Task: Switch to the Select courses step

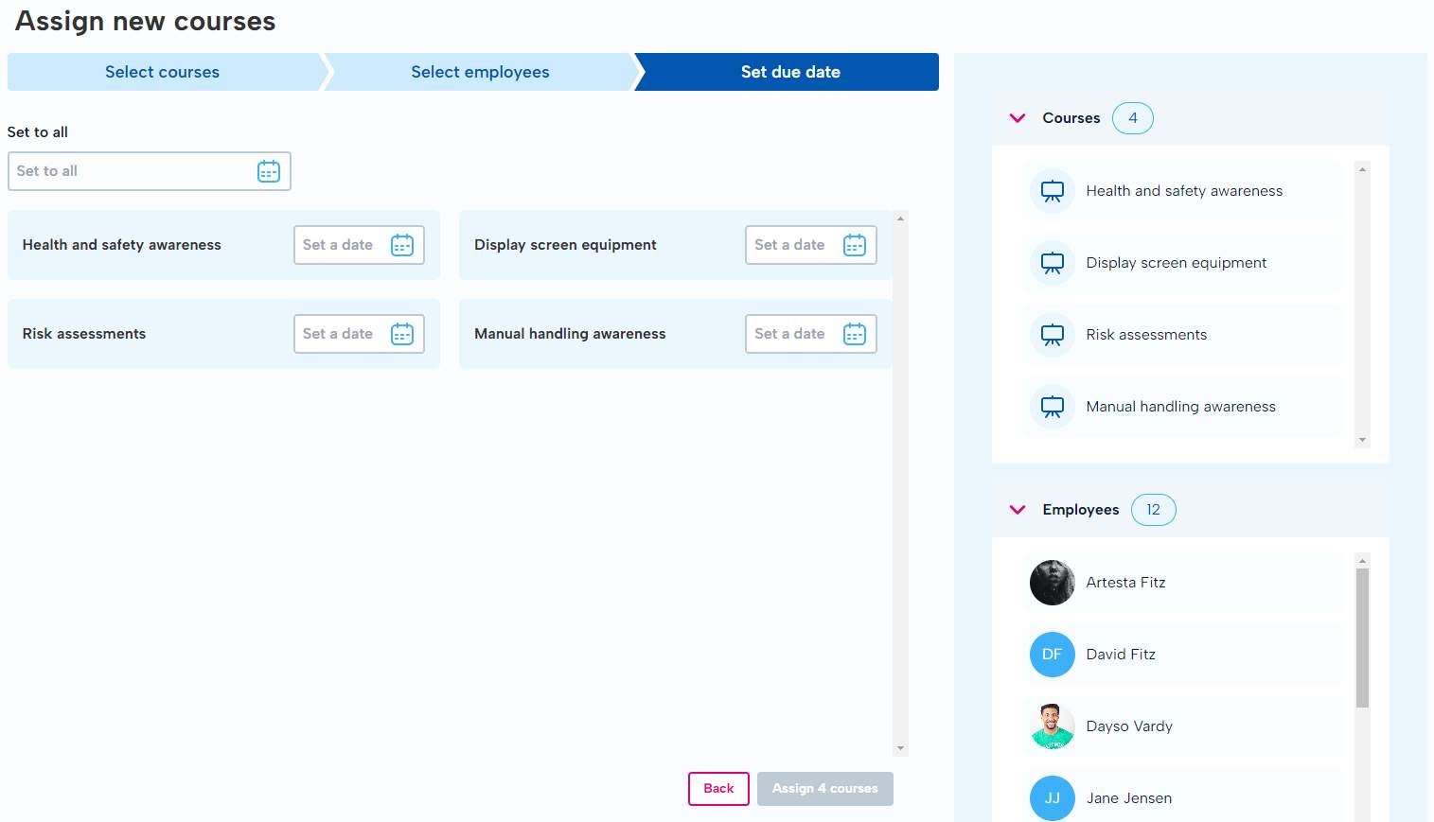Action: pos(162,72)
